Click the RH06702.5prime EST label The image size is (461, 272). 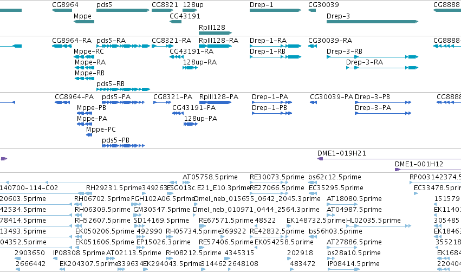102,199
